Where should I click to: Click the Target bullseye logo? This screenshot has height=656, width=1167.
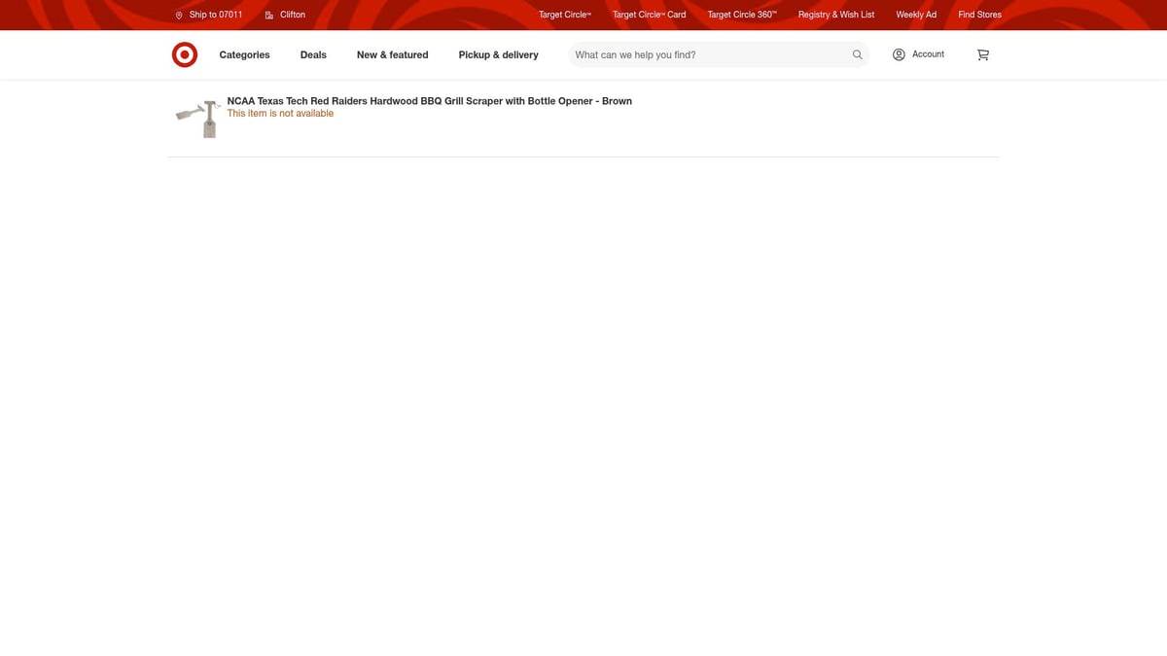(x=185, y=55)
